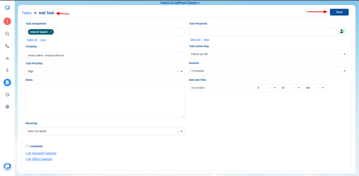This screenshot has height=176, width=359.
Task: Click Switch to CallProof Classic link
Action: pos(180,3)
